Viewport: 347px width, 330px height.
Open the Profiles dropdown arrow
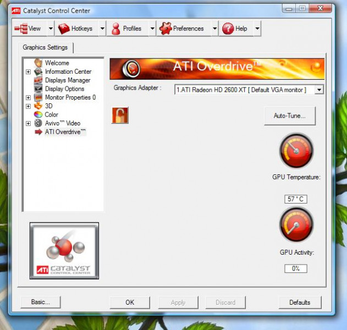[152, 29]
